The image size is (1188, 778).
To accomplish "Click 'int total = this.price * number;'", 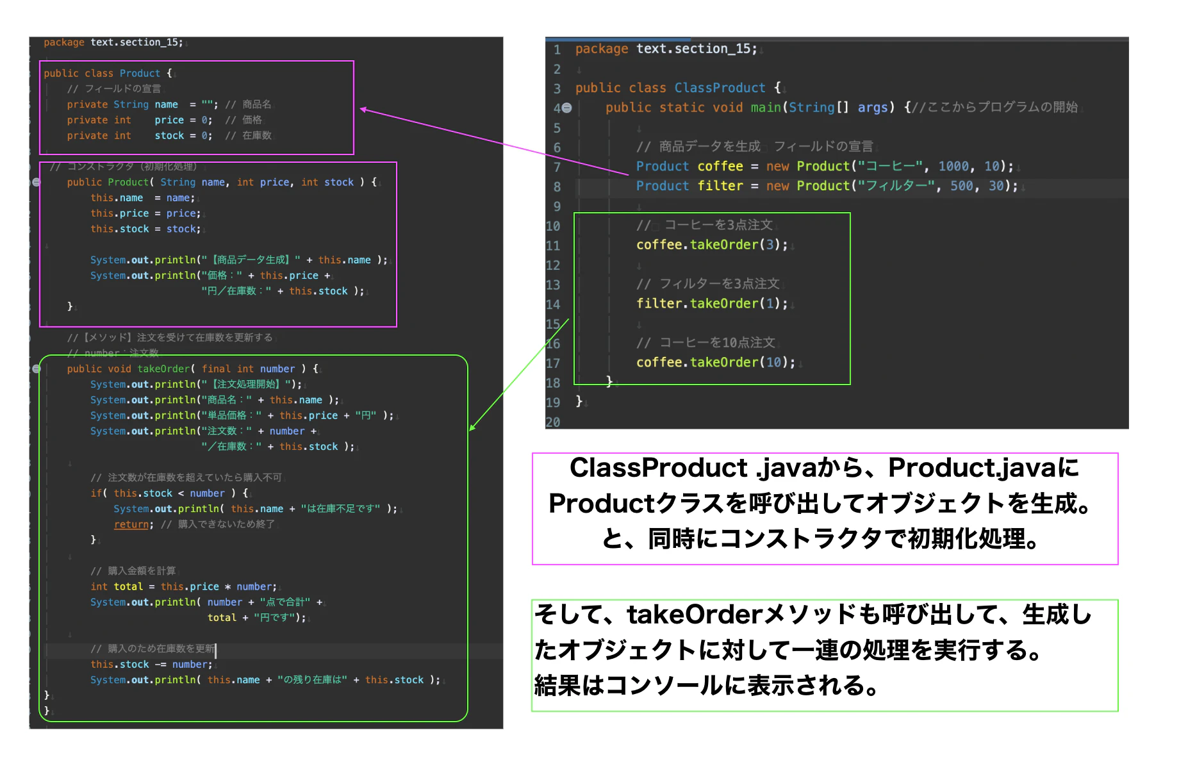I will 184,587.
